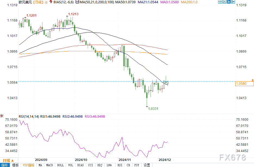254x167 pixels.
Task: Click the orange price alert marker at 1.0580
Action: pyautogui.click(x=253, y=80)
